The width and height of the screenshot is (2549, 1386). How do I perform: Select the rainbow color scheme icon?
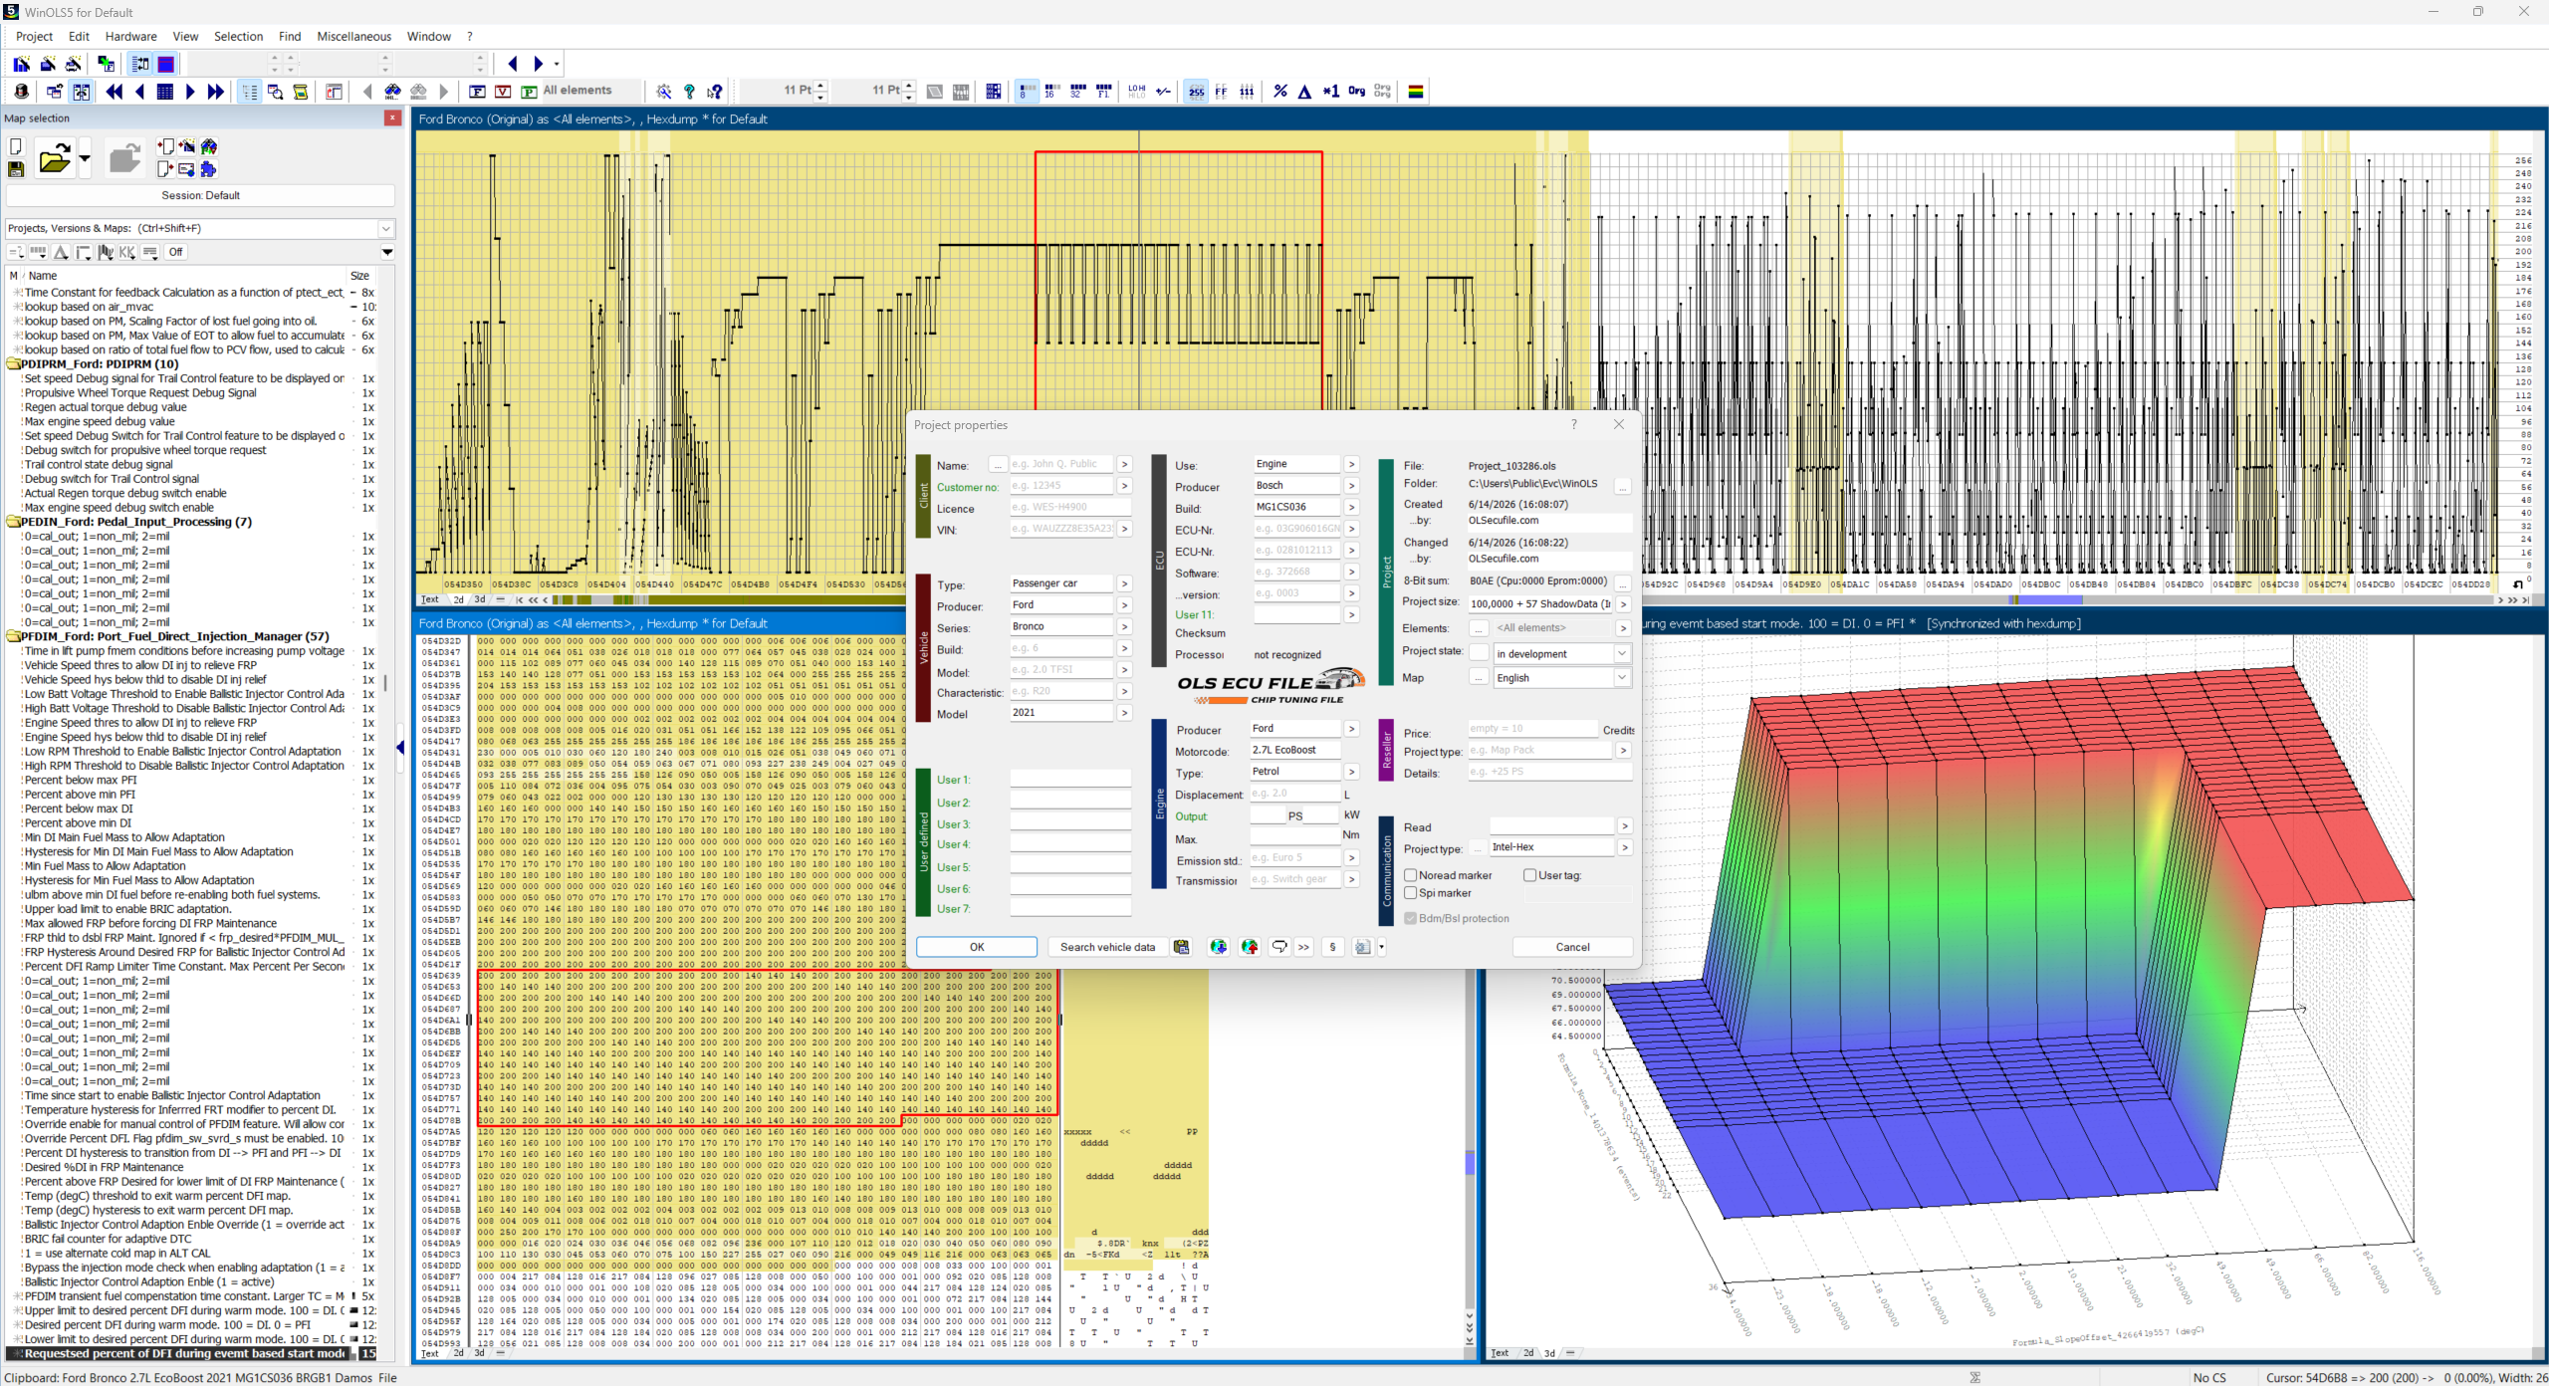[x=1415, y=92]
